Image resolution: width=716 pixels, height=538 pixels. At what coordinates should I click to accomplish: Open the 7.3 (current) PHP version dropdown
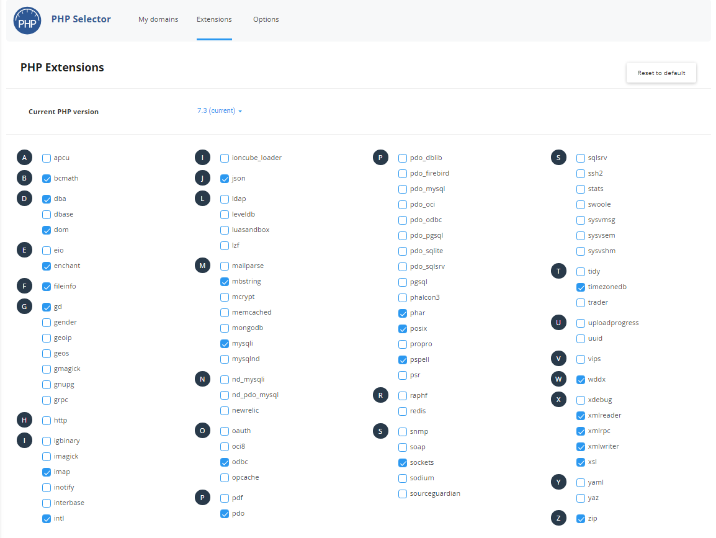click(x=220, y=111)
